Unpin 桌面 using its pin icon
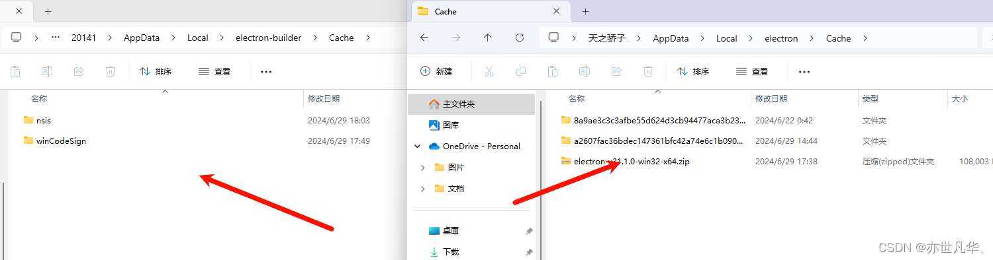The height and width of the screenshot is (260, 993). 529,231
